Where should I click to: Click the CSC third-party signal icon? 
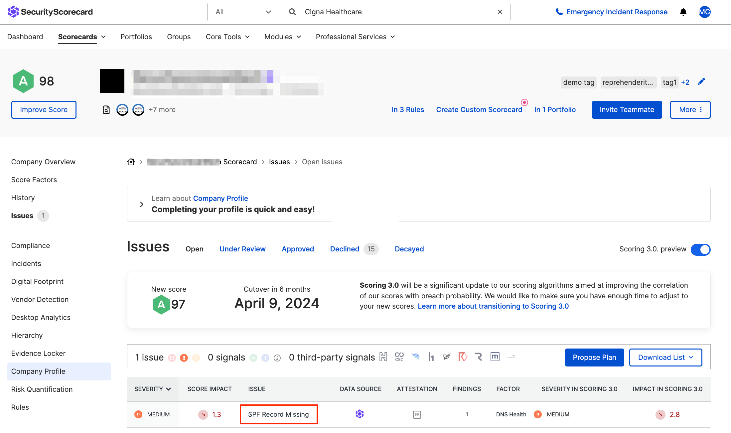tap(399, 357)
